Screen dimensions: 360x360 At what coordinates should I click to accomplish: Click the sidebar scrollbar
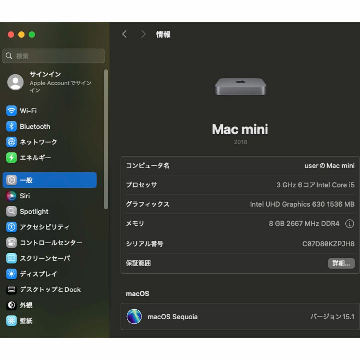pyautogui.click(x=106, y=139)
